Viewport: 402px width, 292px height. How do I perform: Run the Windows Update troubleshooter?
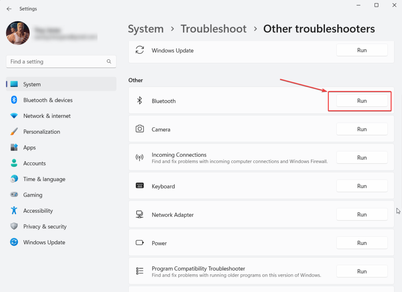(362, 50)
